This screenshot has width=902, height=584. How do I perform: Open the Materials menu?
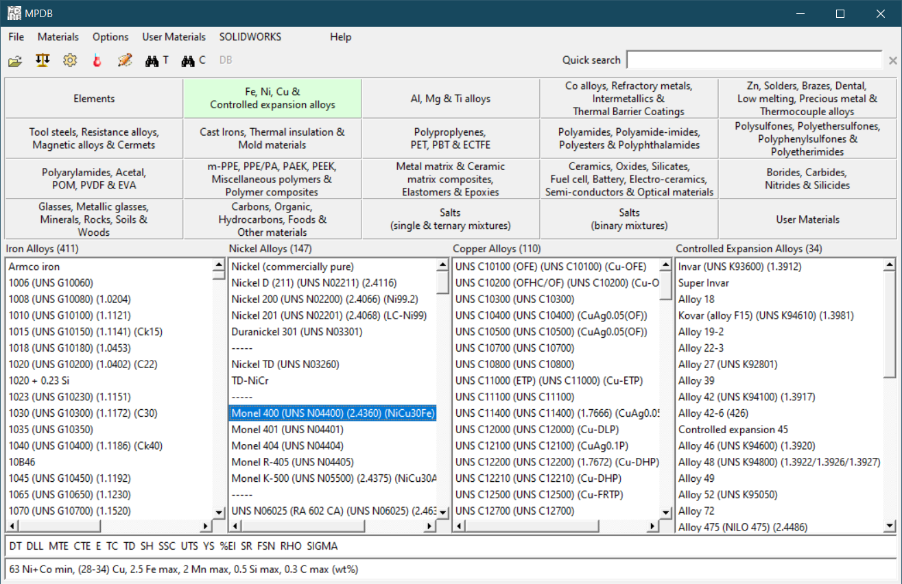58,37
